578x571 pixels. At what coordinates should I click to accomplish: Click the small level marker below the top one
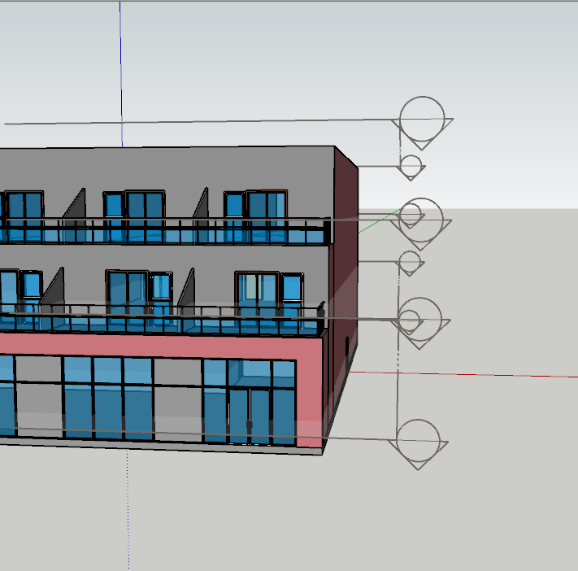[411, 166]
